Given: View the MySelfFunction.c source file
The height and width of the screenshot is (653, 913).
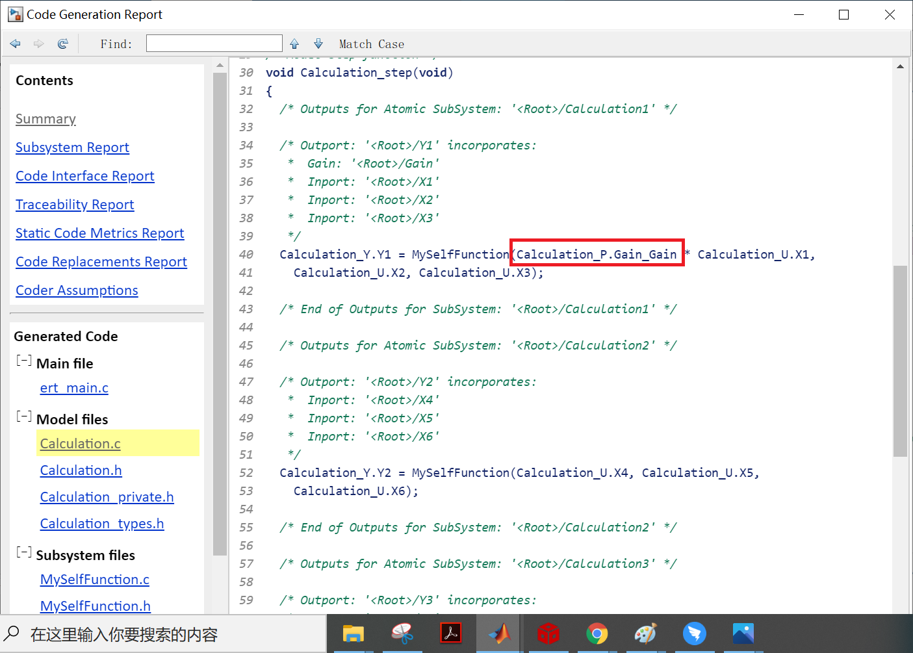Looking at the screenshot, I should (95, 580).
